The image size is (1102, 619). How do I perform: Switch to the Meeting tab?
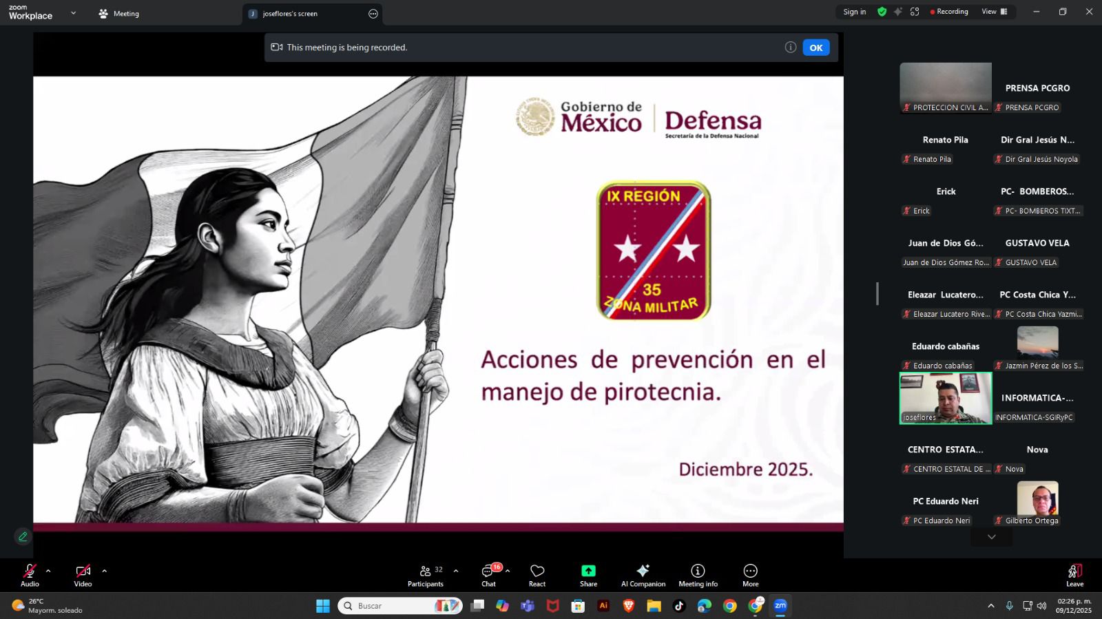click(119, 14)
